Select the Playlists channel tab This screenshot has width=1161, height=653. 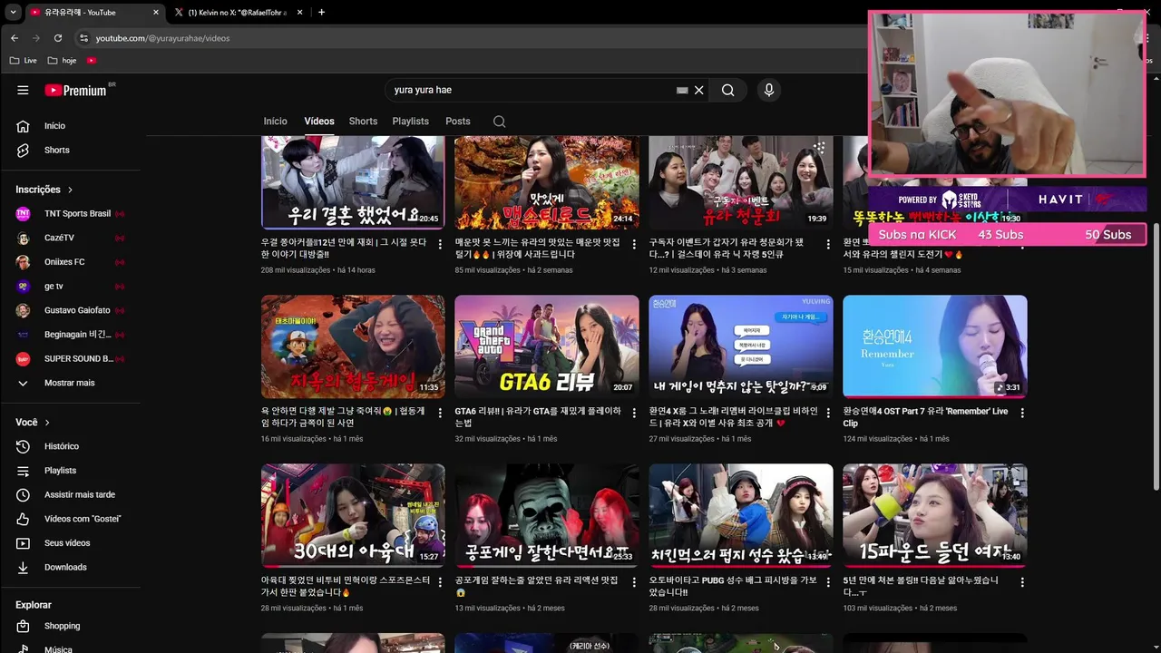tap(410, 121)
